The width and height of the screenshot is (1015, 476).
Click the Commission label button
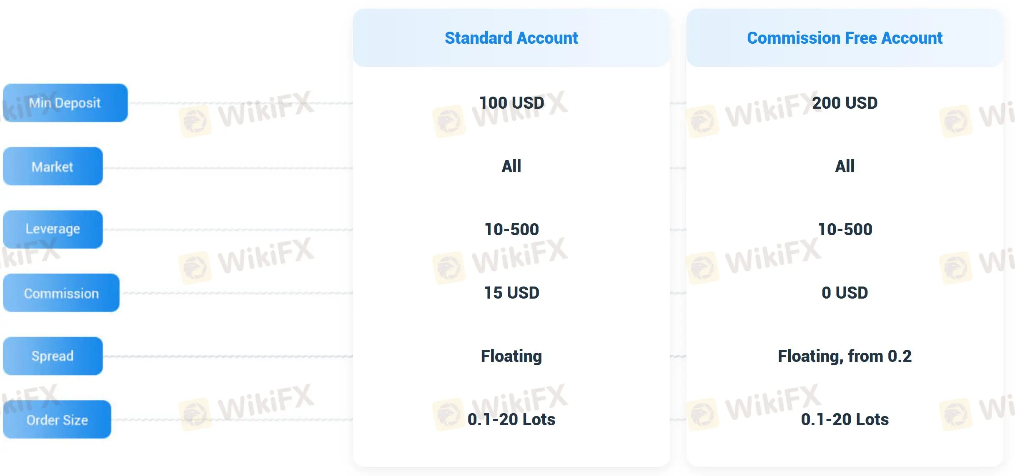[x=61, y=293]
